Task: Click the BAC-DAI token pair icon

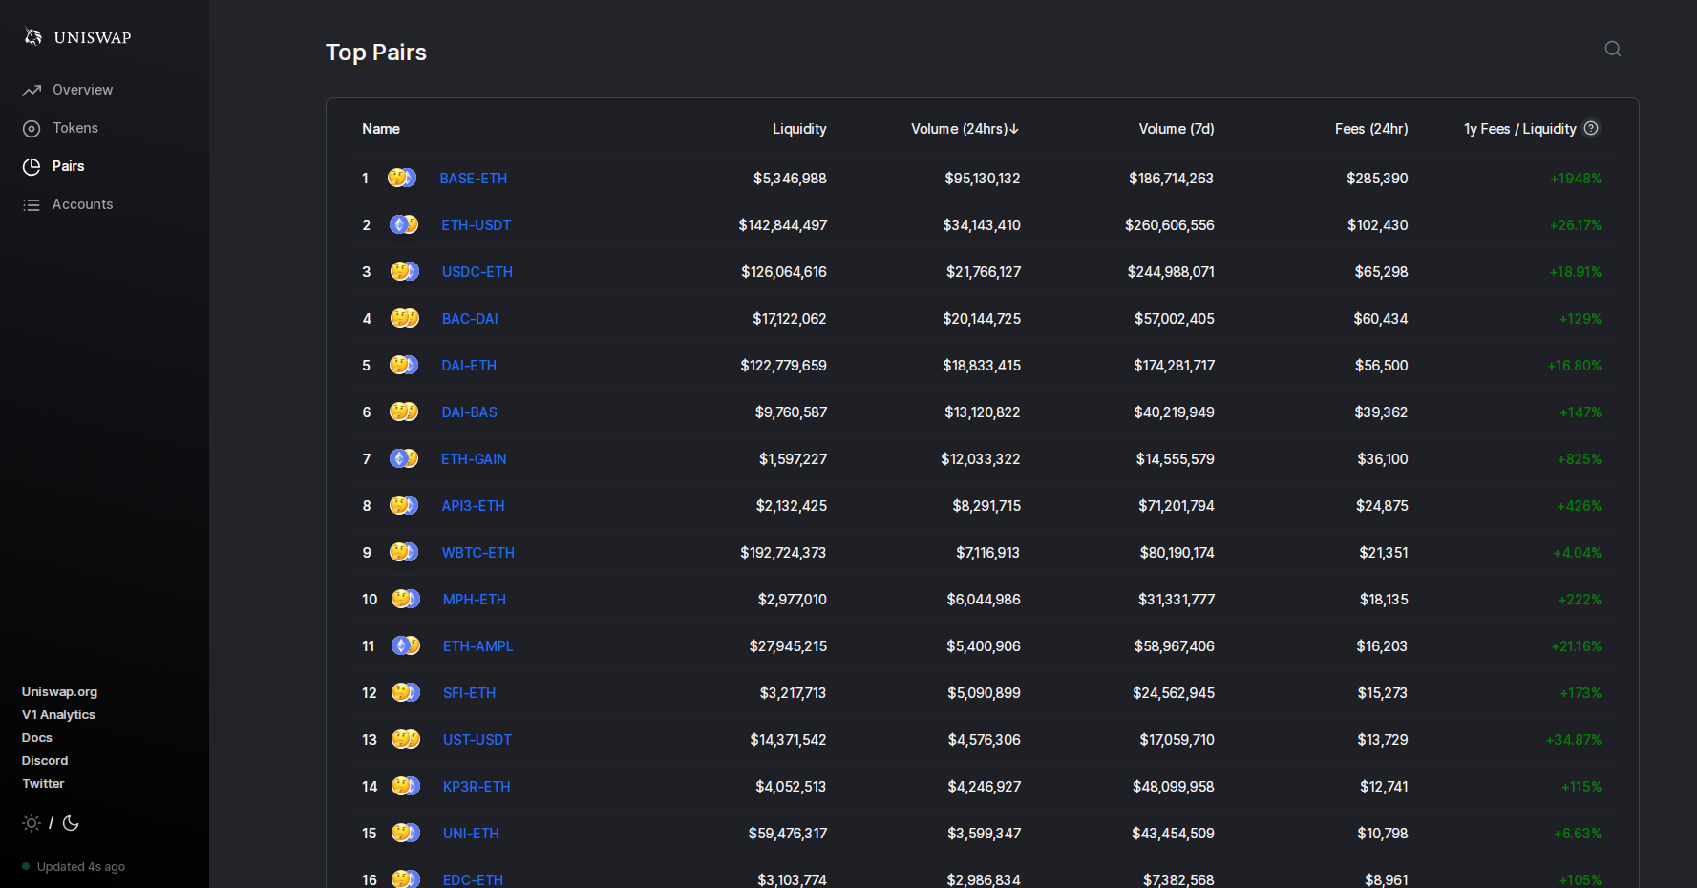Action: 405,318
